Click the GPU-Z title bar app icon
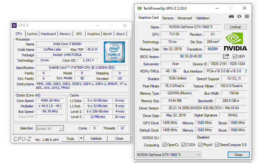The height and width of the screenshot is (163, 263). pos(139,8)
